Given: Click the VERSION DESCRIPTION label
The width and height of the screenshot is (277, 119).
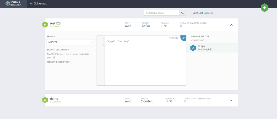Looking at the screenshot, I should point(59,62).
